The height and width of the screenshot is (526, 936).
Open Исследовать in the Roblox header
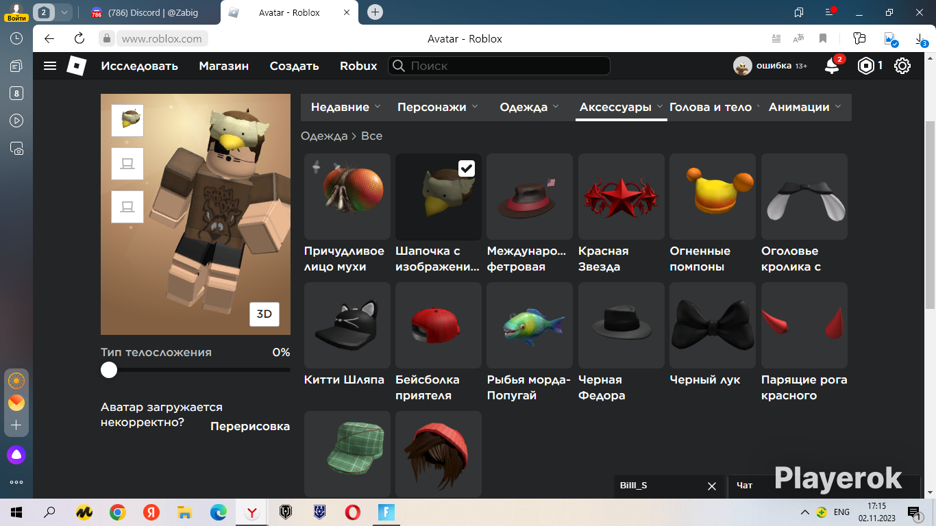(140, 66)
